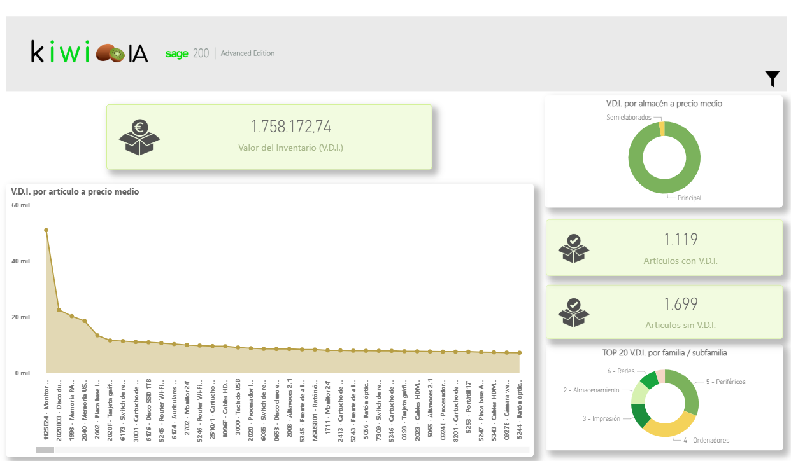The image size is (791, 461).
Task: Click the checkmark box icon beside 1.699
Action: (x=573, y=312)
